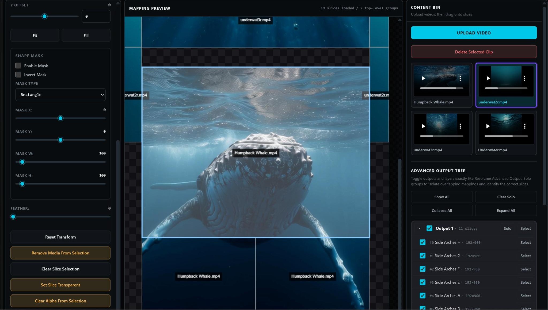The height and width of the screenshot is (310, 548).
Task: Click Select for Output 1 group
Action: click(x=526, y=228)
